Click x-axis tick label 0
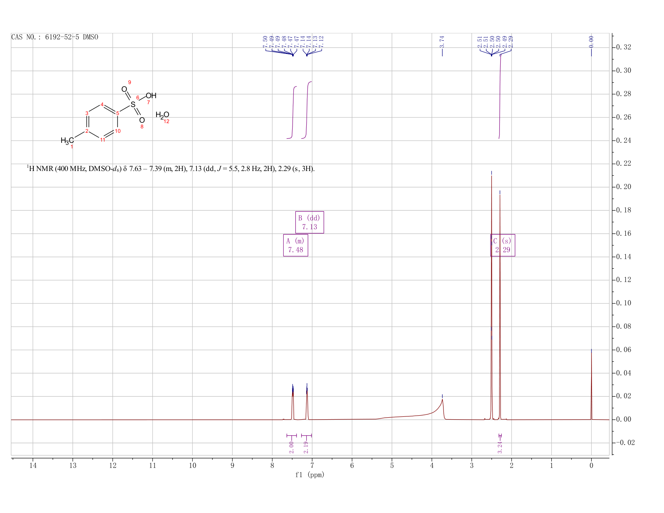This screenshot has width=664, height=513. [x=591, y=465]
